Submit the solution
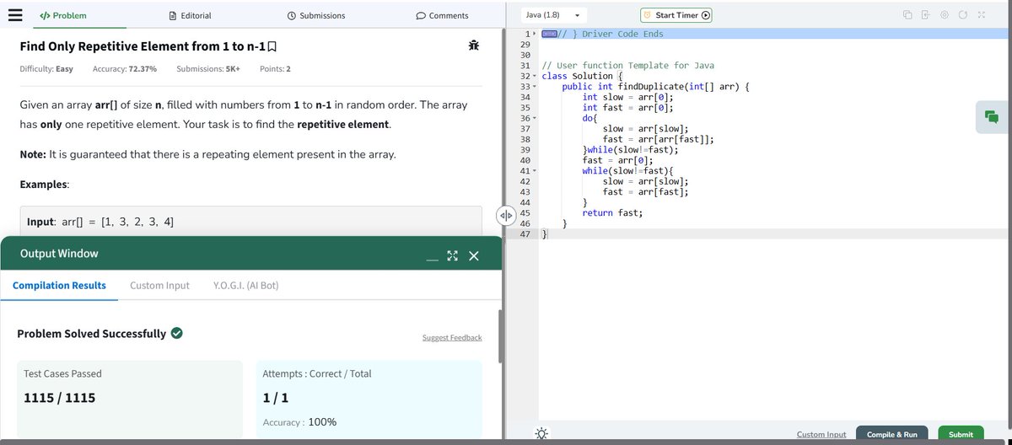This screenshot has height=445, width=1012. tap(961, 434)
